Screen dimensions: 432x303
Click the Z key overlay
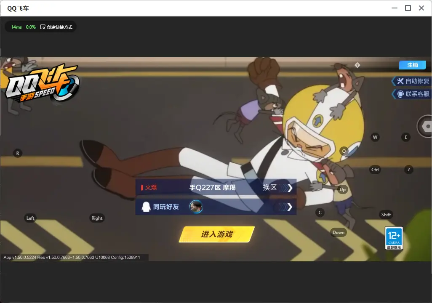[x=409, y=170]
